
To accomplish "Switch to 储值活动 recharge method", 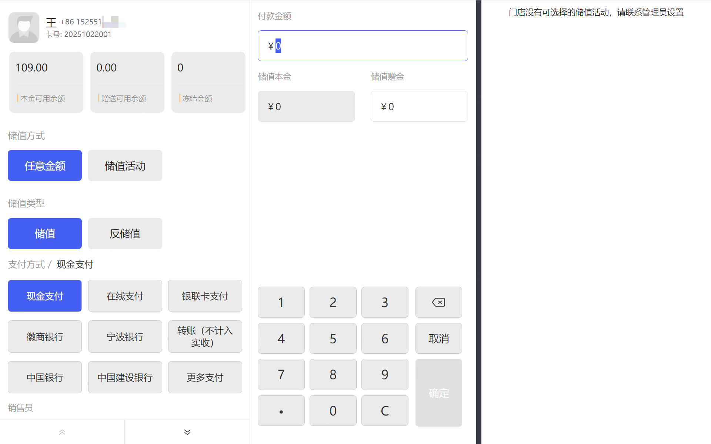I will 125,165.
